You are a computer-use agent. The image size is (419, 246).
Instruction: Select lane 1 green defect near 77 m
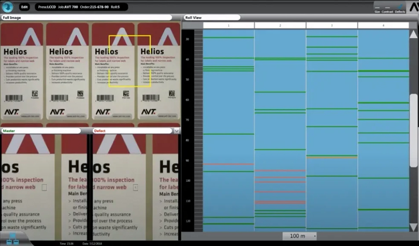(228, 134)
